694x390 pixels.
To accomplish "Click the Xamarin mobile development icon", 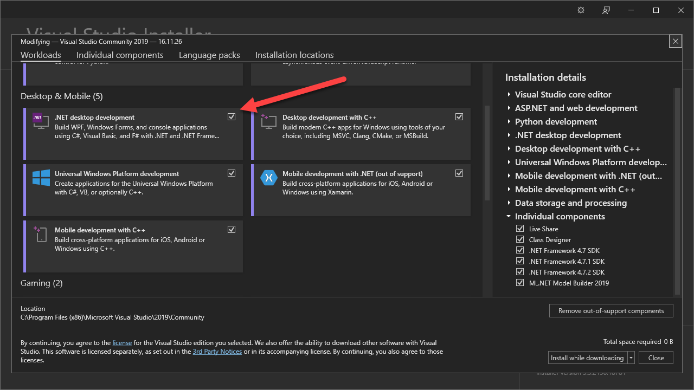I will click(268, 178).
